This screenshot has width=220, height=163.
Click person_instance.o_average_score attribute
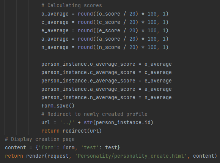88,64
